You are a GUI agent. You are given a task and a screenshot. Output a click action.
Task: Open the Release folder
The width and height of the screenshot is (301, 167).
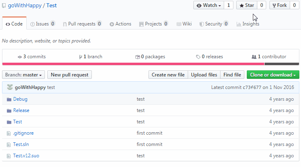[21, 110]
